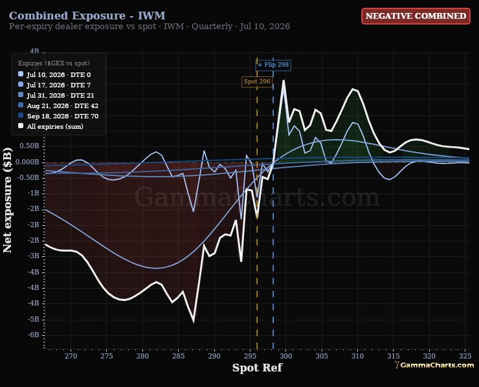Image resolution: width=479 pixels, height=387 pixels.
Task: Click the NEGATIVE COMBINED badge
Action: pos(416,16)
